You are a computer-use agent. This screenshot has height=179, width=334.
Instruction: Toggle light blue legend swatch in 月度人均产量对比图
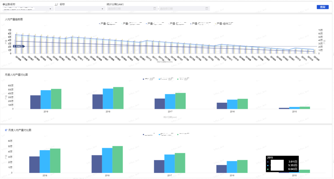[x=159, y=135]
